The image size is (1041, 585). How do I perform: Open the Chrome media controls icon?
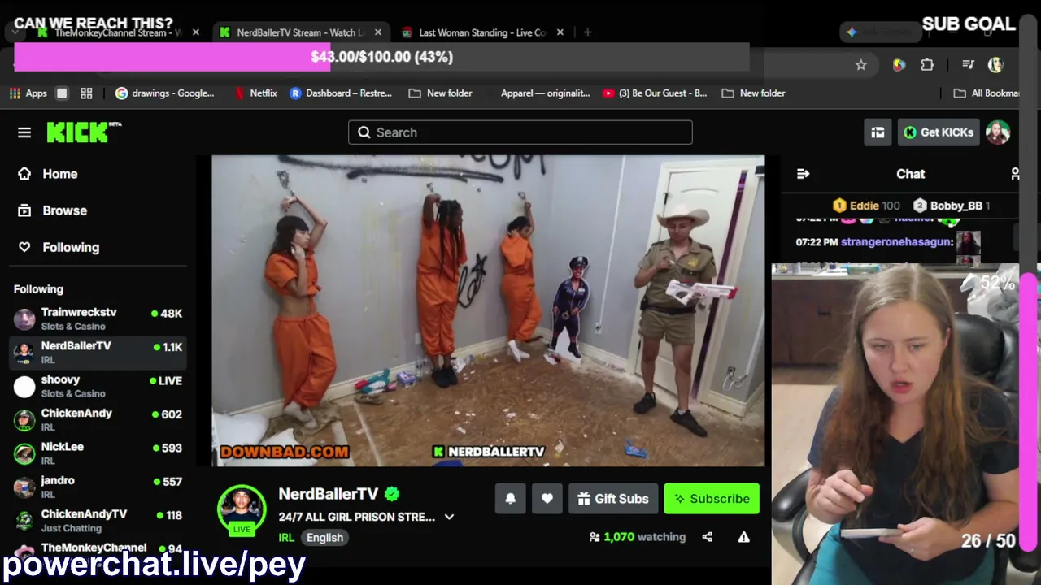pyautogui.click(x=968, y=65)
